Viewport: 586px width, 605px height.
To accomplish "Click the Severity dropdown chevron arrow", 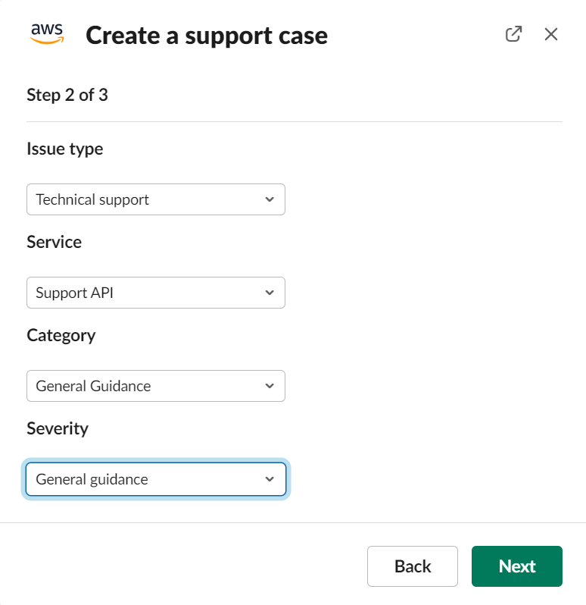I will (270, 479).
